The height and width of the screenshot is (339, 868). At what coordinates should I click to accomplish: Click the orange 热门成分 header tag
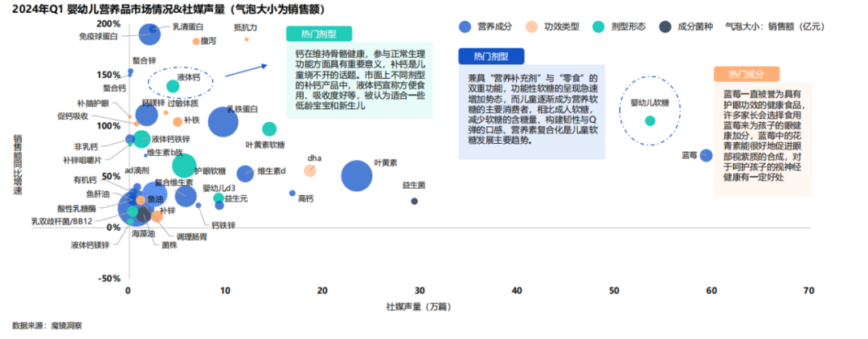(x=746, y=74)
